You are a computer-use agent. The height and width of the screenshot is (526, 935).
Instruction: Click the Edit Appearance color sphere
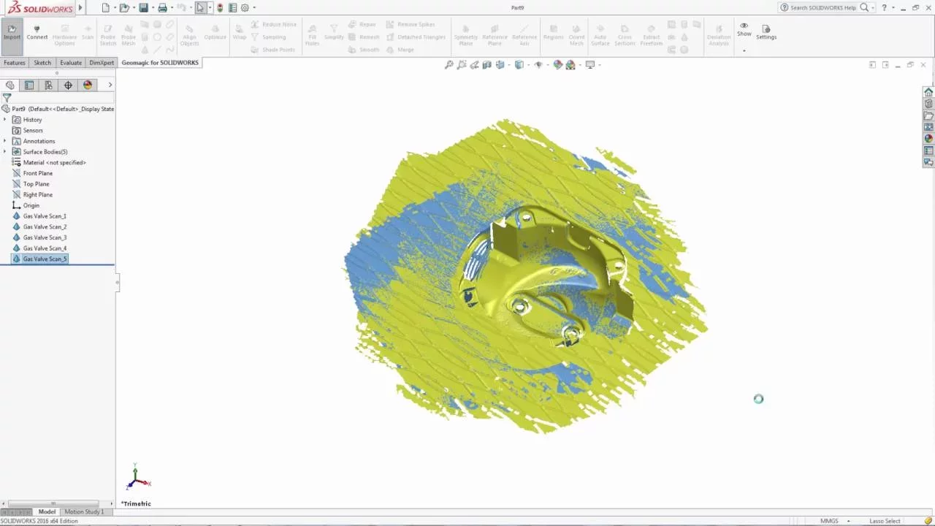pos(558,65)
